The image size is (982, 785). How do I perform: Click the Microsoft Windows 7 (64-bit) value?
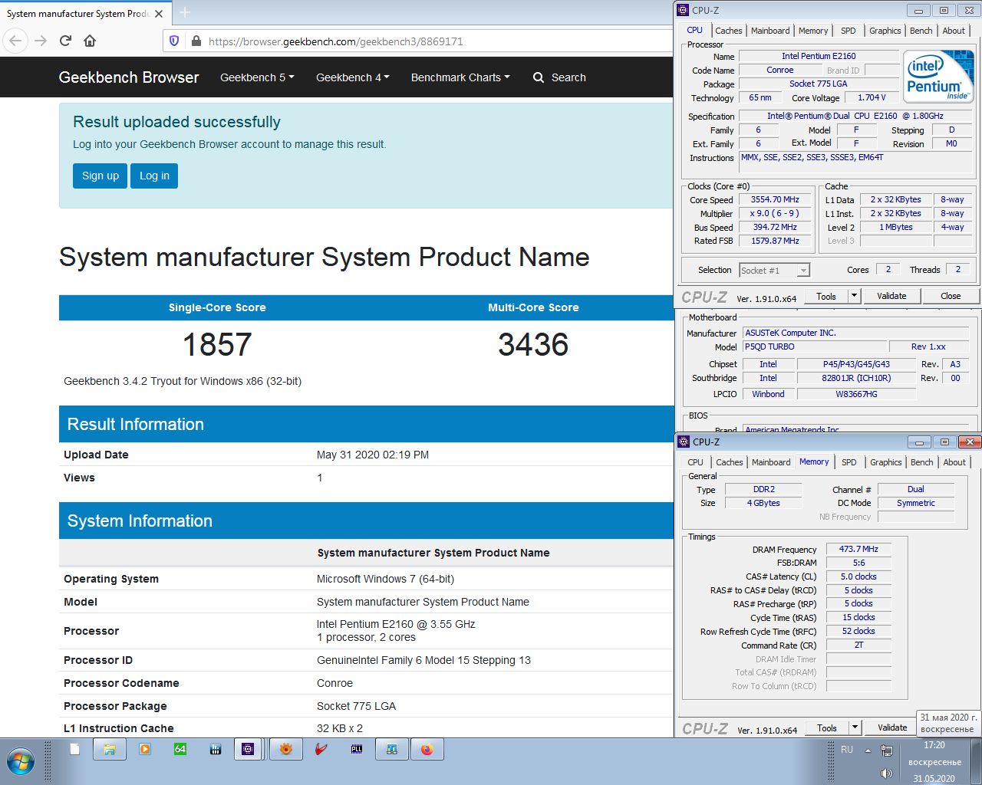tap(385, 579)
